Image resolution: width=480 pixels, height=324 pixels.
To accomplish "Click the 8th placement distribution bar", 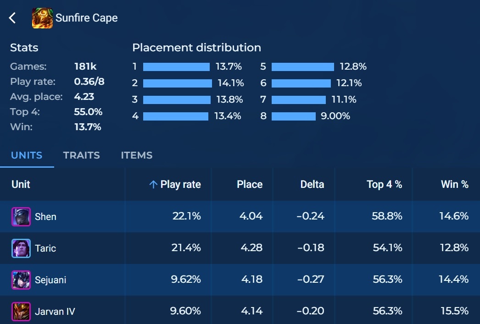I will coord(293,116).
